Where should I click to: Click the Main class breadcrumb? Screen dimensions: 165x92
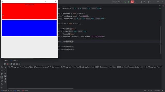[17, 91]
